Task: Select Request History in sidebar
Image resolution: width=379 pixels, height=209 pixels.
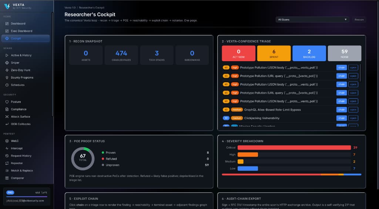Action: click(x=26, y=156)
